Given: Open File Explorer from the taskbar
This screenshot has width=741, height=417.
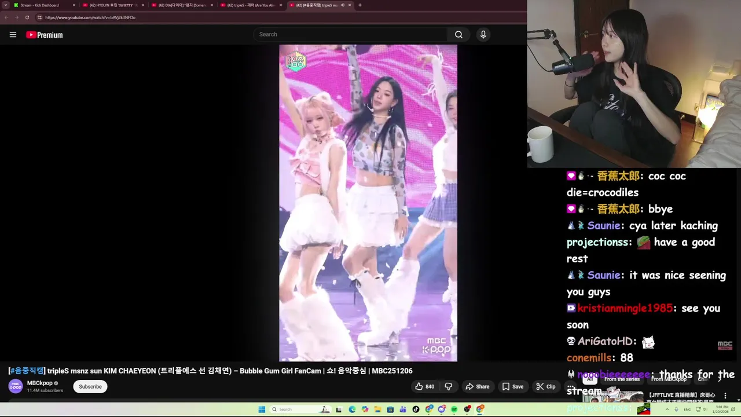Looking at the screenshot, I should pyautogui.click(x=377, y=409).
